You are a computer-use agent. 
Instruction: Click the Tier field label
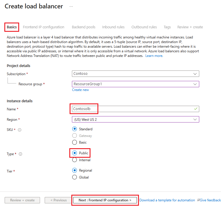coord(10,171)
